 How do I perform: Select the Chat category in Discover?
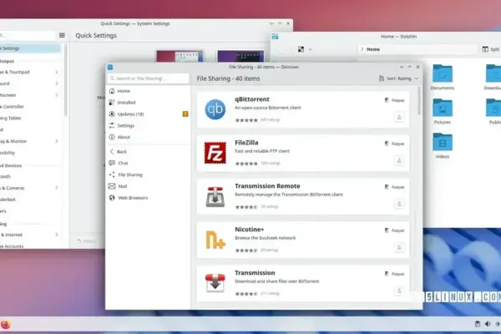[148, 163]
